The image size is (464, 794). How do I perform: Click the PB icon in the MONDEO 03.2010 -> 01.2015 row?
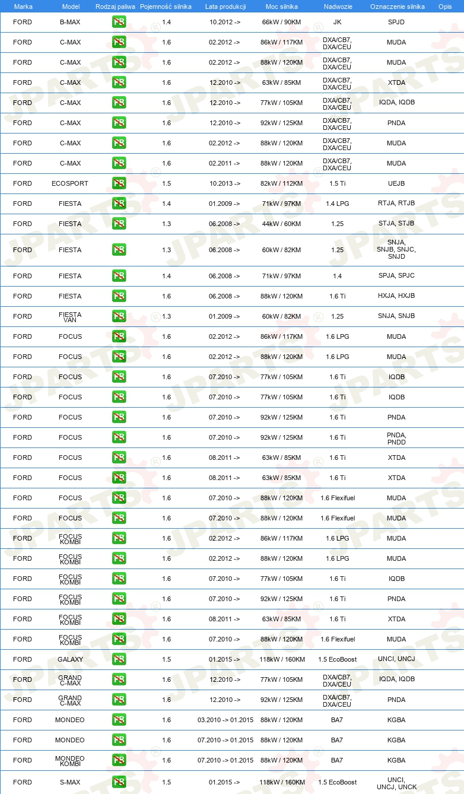click(119, 720)
